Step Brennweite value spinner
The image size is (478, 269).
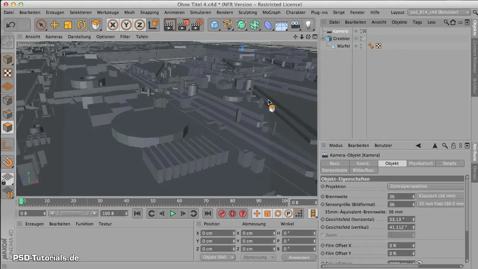click(x=413, y=196)
